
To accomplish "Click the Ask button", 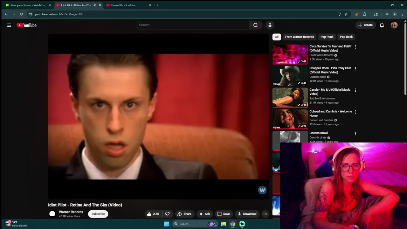I will pyautogui.click(x=204, y=214).
